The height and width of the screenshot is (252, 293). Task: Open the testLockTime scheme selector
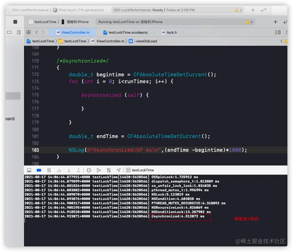click(x=43, y=22)
